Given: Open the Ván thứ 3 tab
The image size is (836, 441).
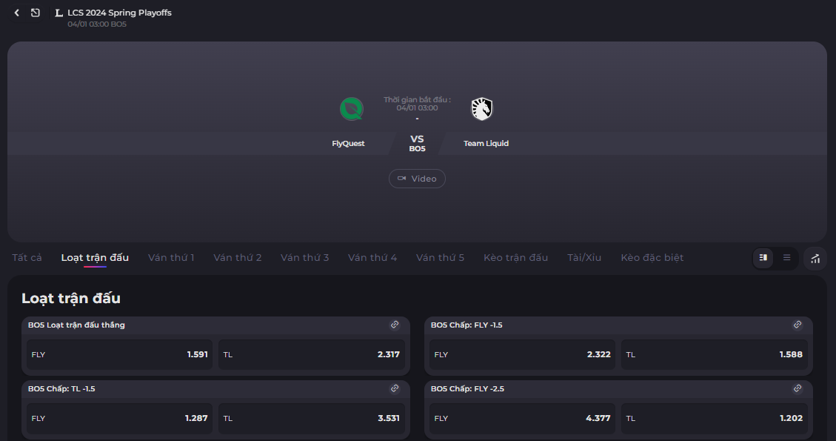Looking at the screenshot, I should tap(305, 258).
